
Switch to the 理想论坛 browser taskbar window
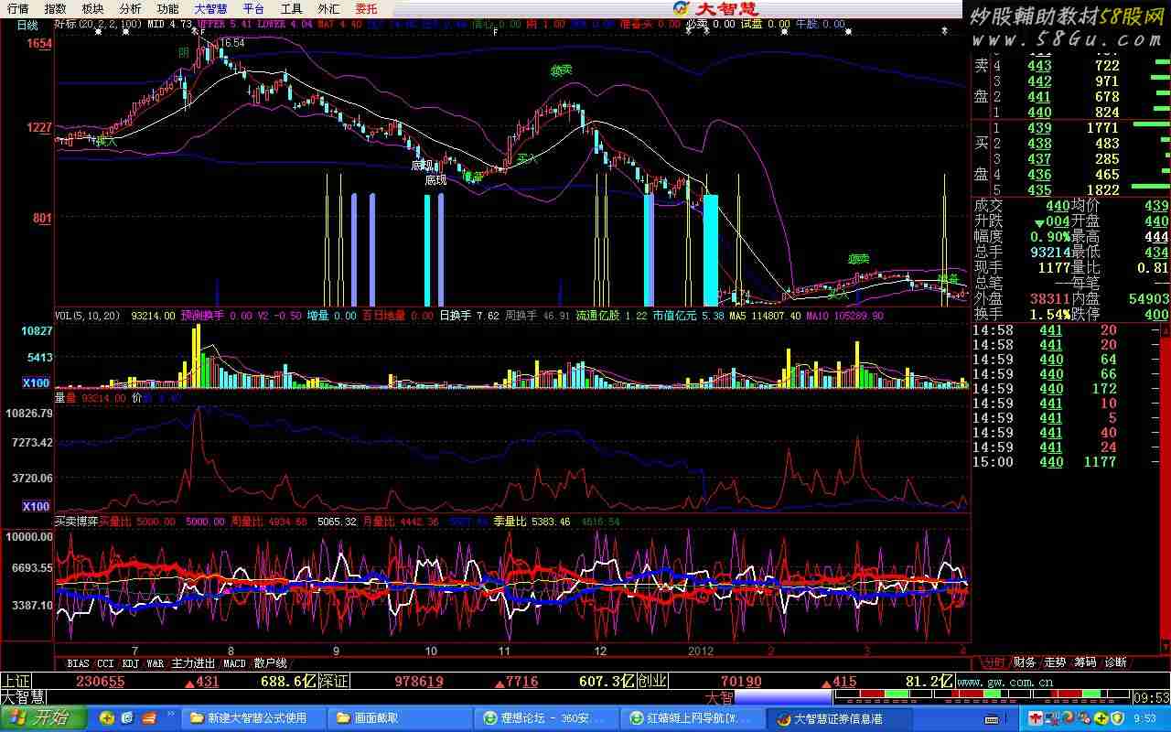pyautogui.click(x=546, y=718)
